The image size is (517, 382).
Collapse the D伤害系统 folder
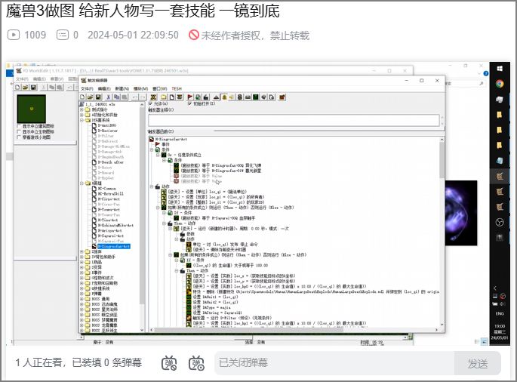tap(82, 120)
